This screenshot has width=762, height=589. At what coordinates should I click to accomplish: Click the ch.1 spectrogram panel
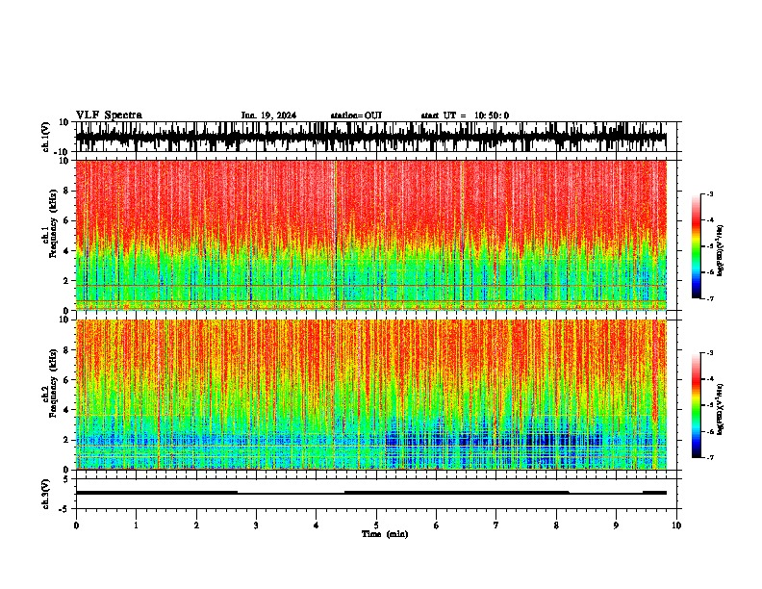[x=376, y=235]
